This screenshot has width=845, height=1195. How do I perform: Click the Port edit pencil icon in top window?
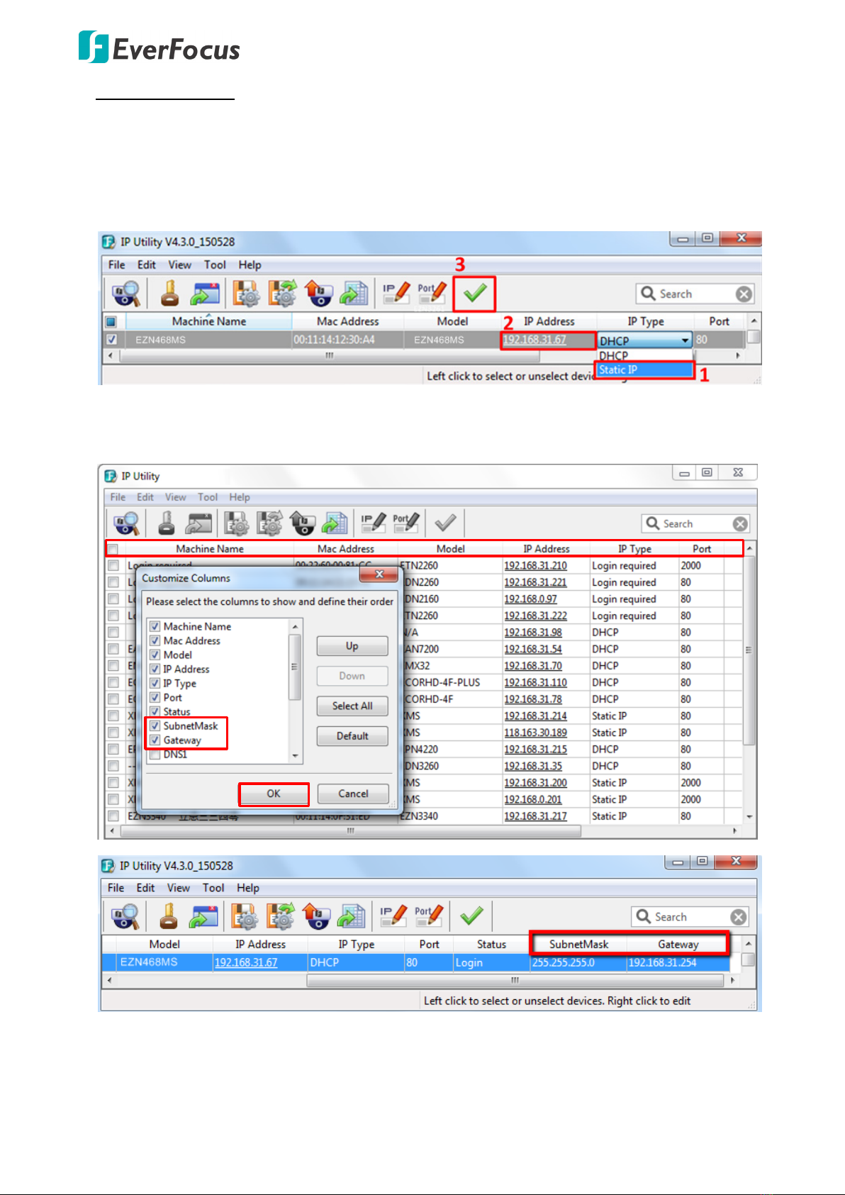432,292
